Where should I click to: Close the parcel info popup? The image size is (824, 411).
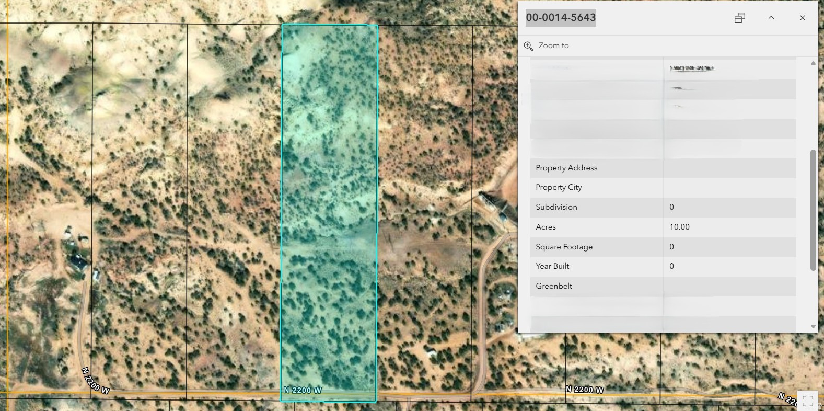click(x=802, y=18)
